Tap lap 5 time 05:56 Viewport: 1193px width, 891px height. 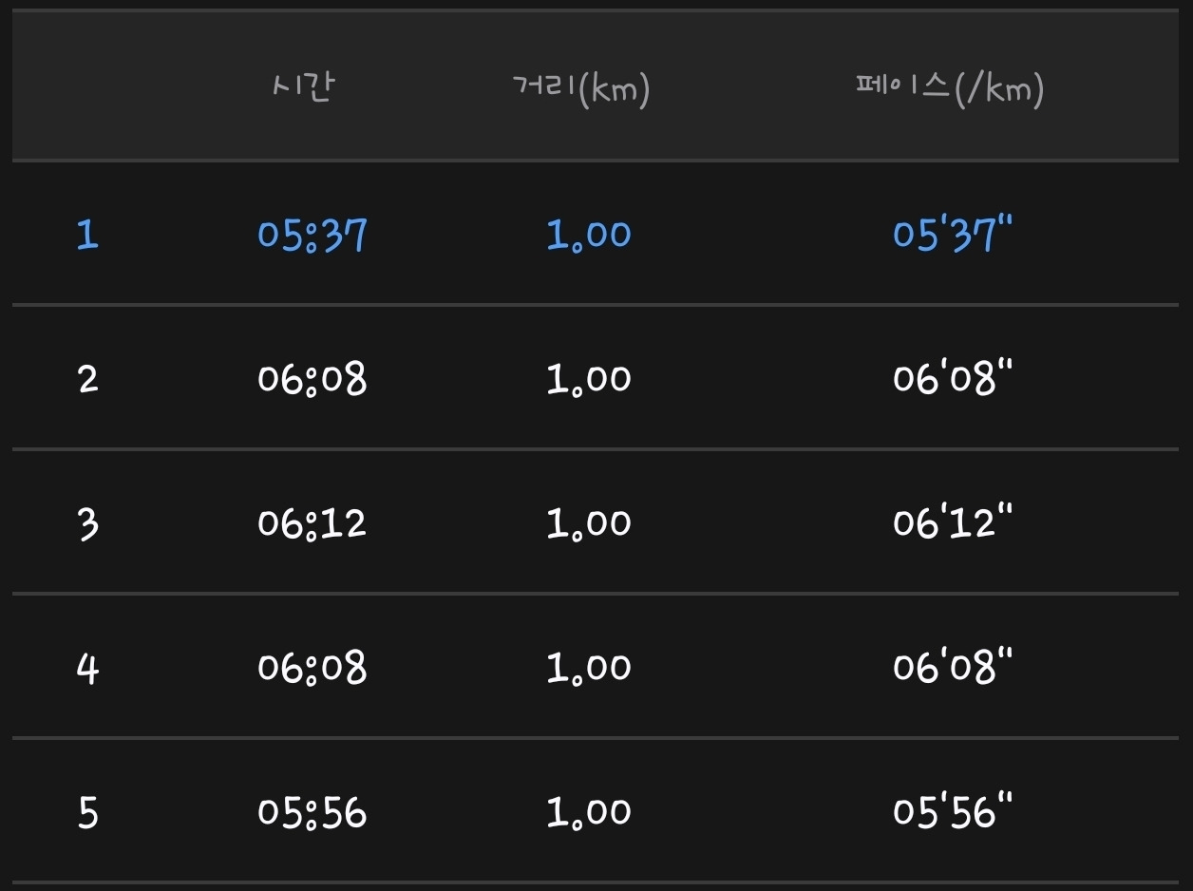click(x=312, y=813)
